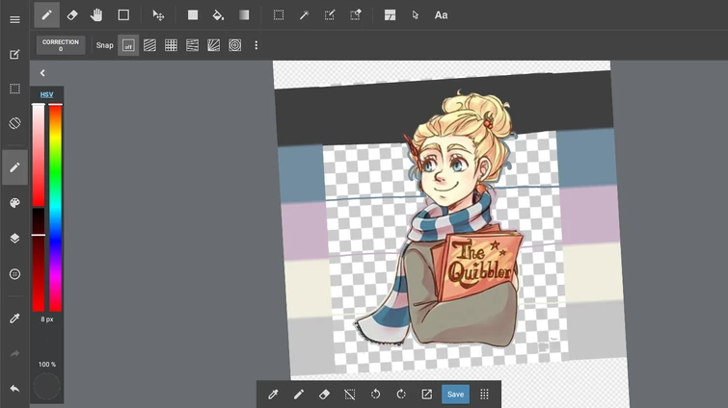Image resolution: width=728 pixels, height=408 pixels.
Task: Turn snap off with the off toggle
Action: (127, 45)
